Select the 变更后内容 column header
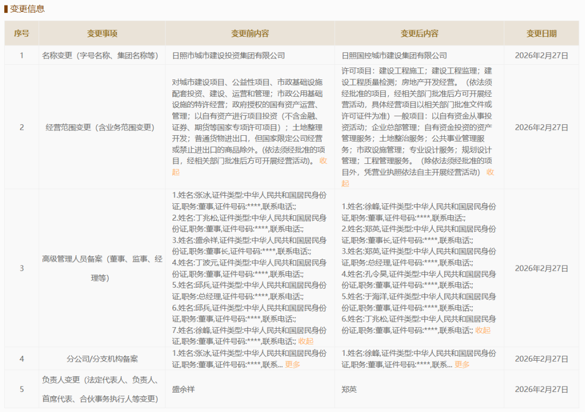The width and height of the screenshot is (585, 412). [x=420, y=33]
